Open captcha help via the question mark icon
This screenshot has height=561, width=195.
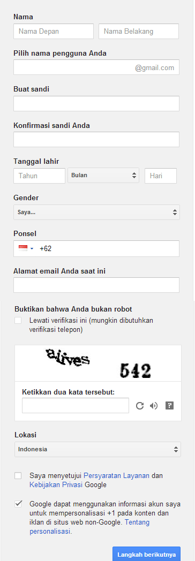[x=170, y=405]
